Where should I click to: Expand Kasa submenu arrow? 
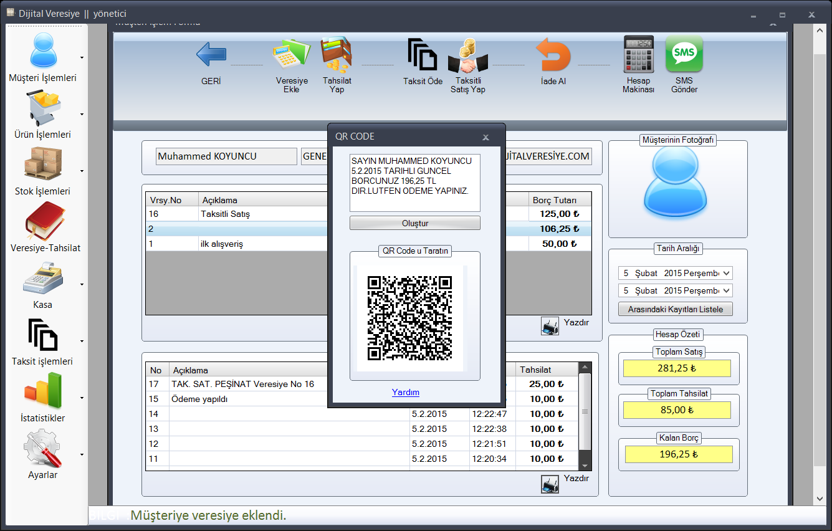click(82, 284)
